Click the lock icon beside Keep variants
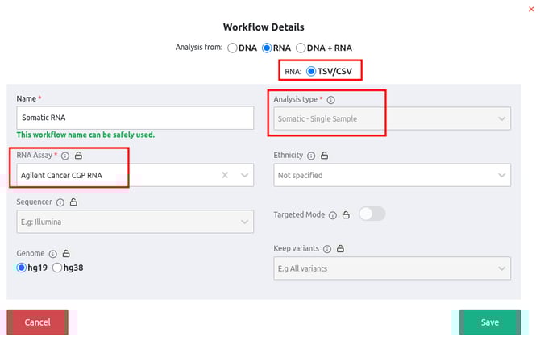The image size is (540, 345). pos(340,248)
